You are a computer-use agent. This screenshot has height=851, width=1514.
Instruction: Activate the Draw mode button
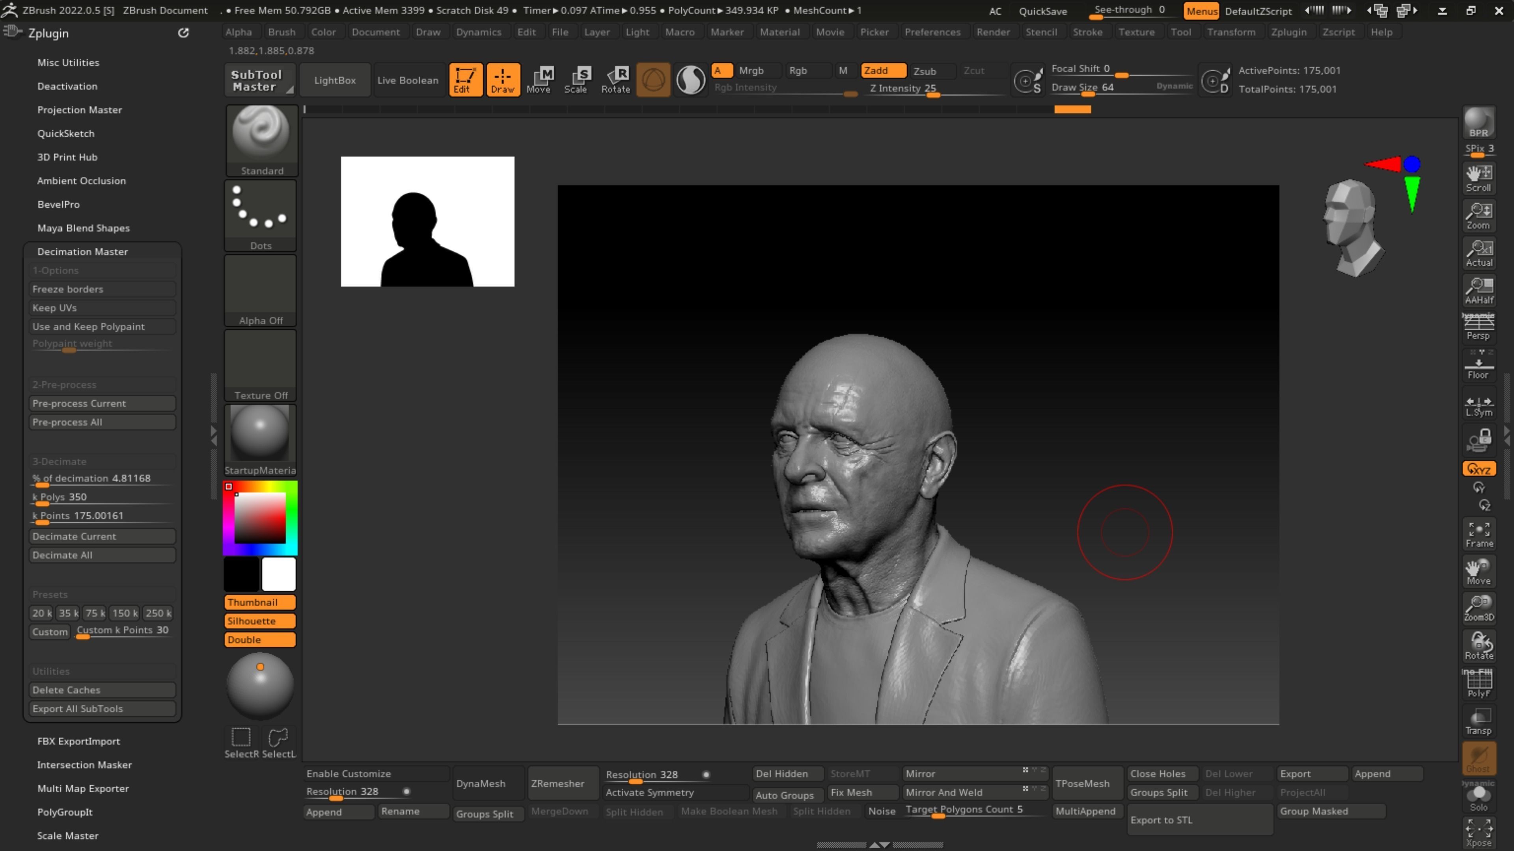[503, 80]
